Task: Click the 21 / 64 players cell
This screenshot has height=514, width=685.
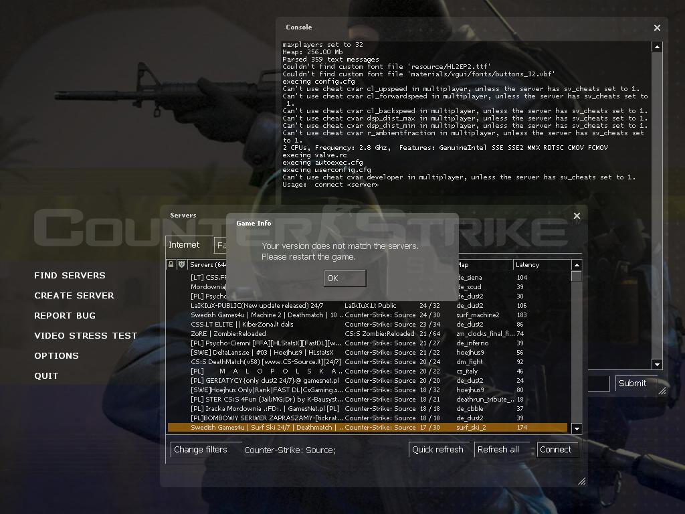Action: (x=430, y=333)
